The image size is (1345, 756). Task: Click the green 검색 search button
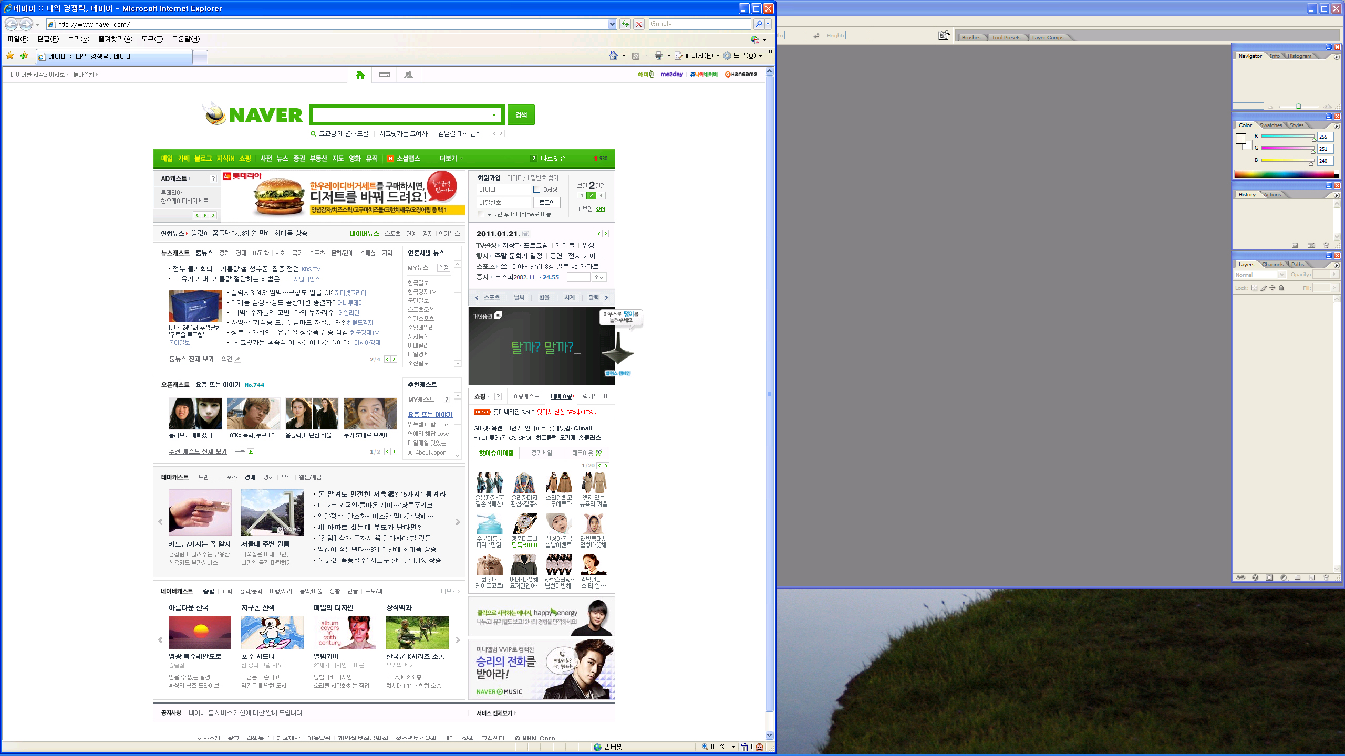(521, 115)
